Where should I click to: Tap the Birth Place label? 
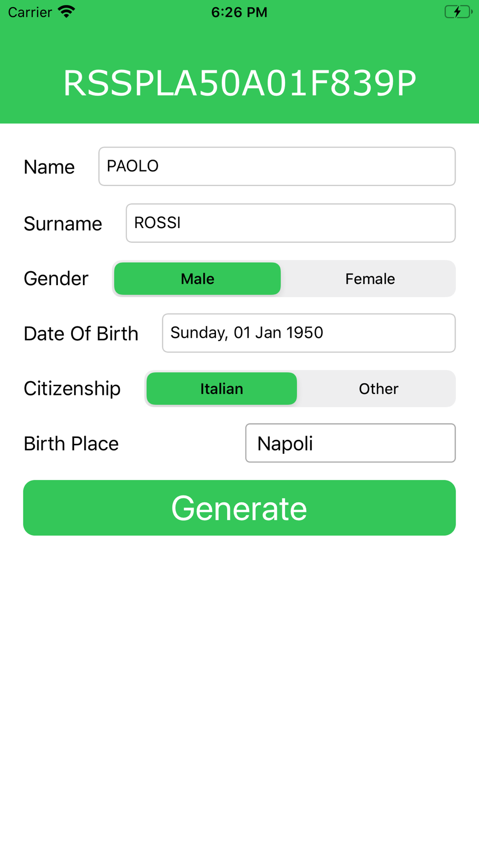tap(71, 444)
